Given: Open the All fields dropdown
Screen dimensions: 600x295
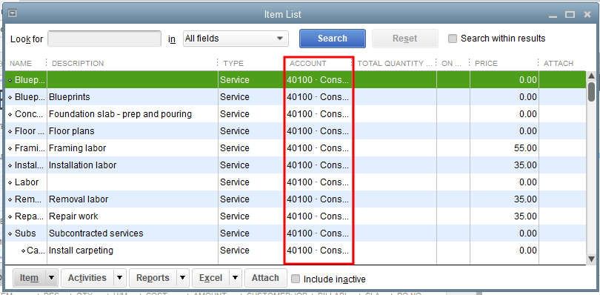Looking at the screenshot, I should point(236,39).
